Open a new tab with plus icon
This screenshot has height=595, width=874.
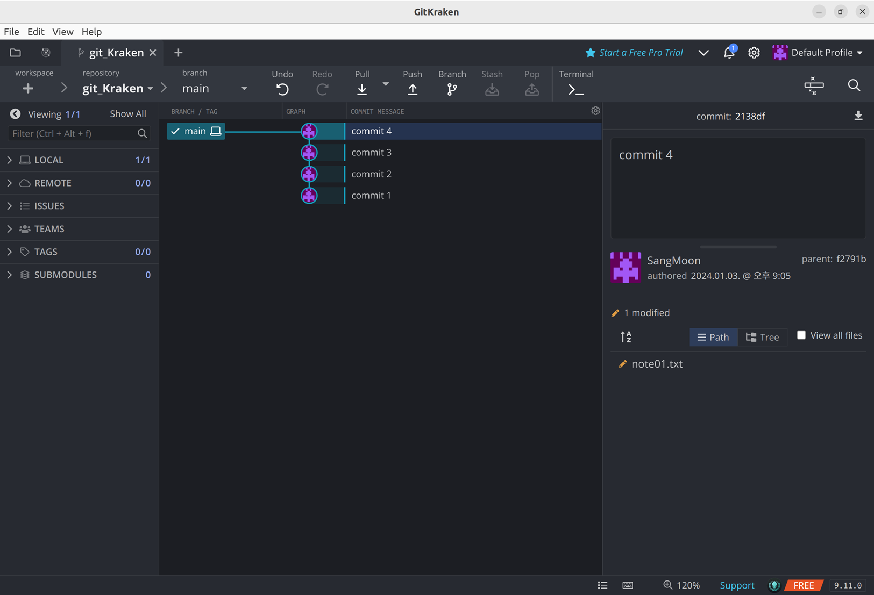[x=179, y=53]
